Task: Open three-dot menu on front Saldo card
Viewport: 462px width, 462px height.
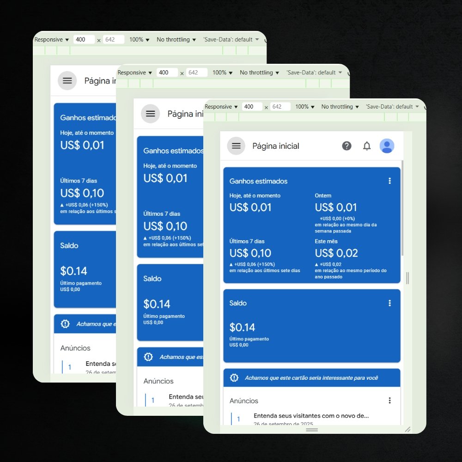Action: coord(389,303)
